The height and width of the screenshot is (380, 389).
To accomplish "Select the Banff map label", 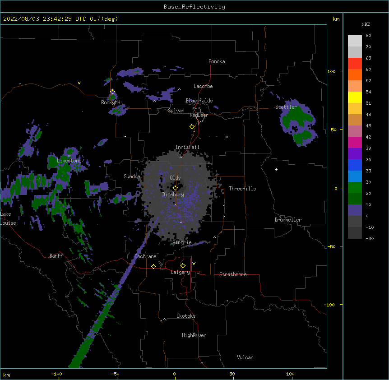I will pyautogui.click(x=56, y=256).
